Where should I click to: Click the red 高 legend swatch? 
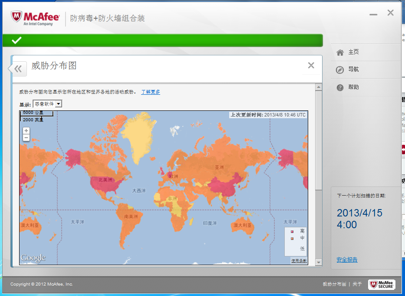[292, 231]
